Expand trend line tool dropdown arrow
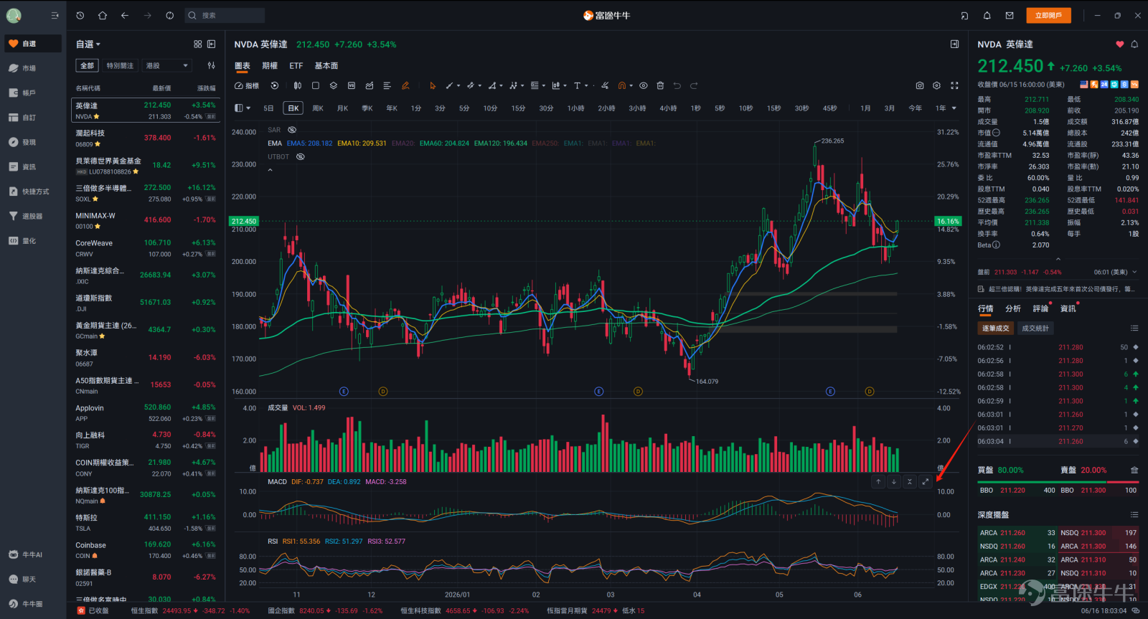The image size is (1148, 619). pyautogui.click(x=458, y=86)
